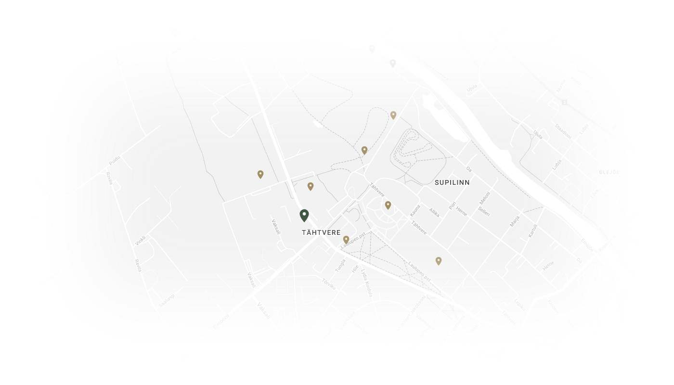Select the tan pin on Laulupeo pst label
The width and height of the screenshot is (674, 385).
point(346,239)
